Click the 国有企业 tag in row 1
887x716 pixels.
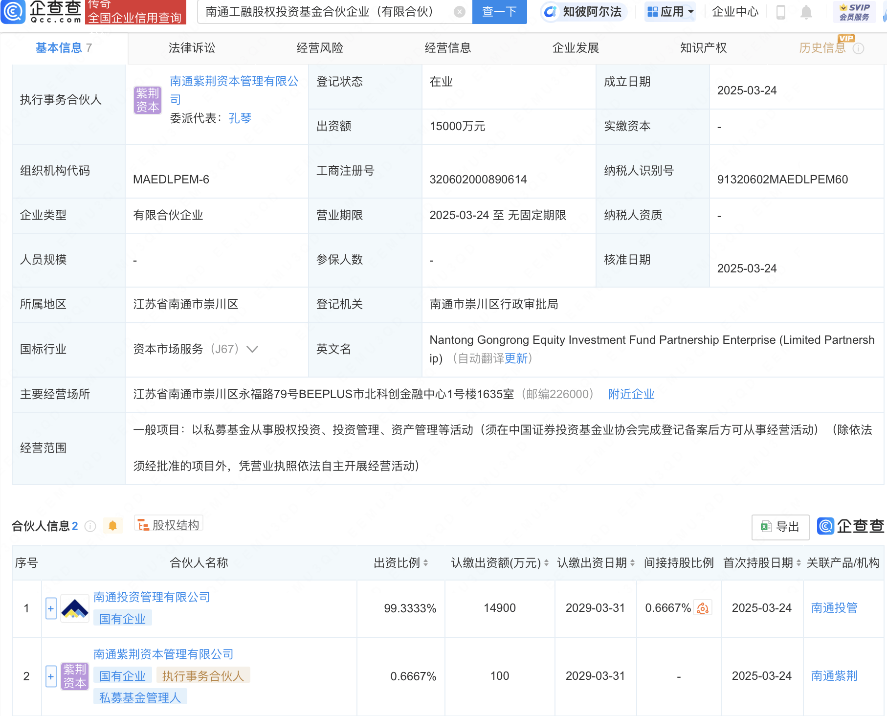pyautogui.click(x=123, y=619)
